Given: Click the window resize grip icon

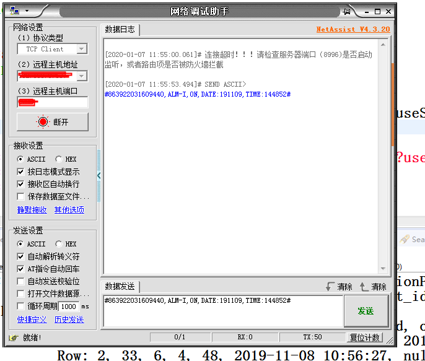Looking at the screenshot, I should [389, 340].
